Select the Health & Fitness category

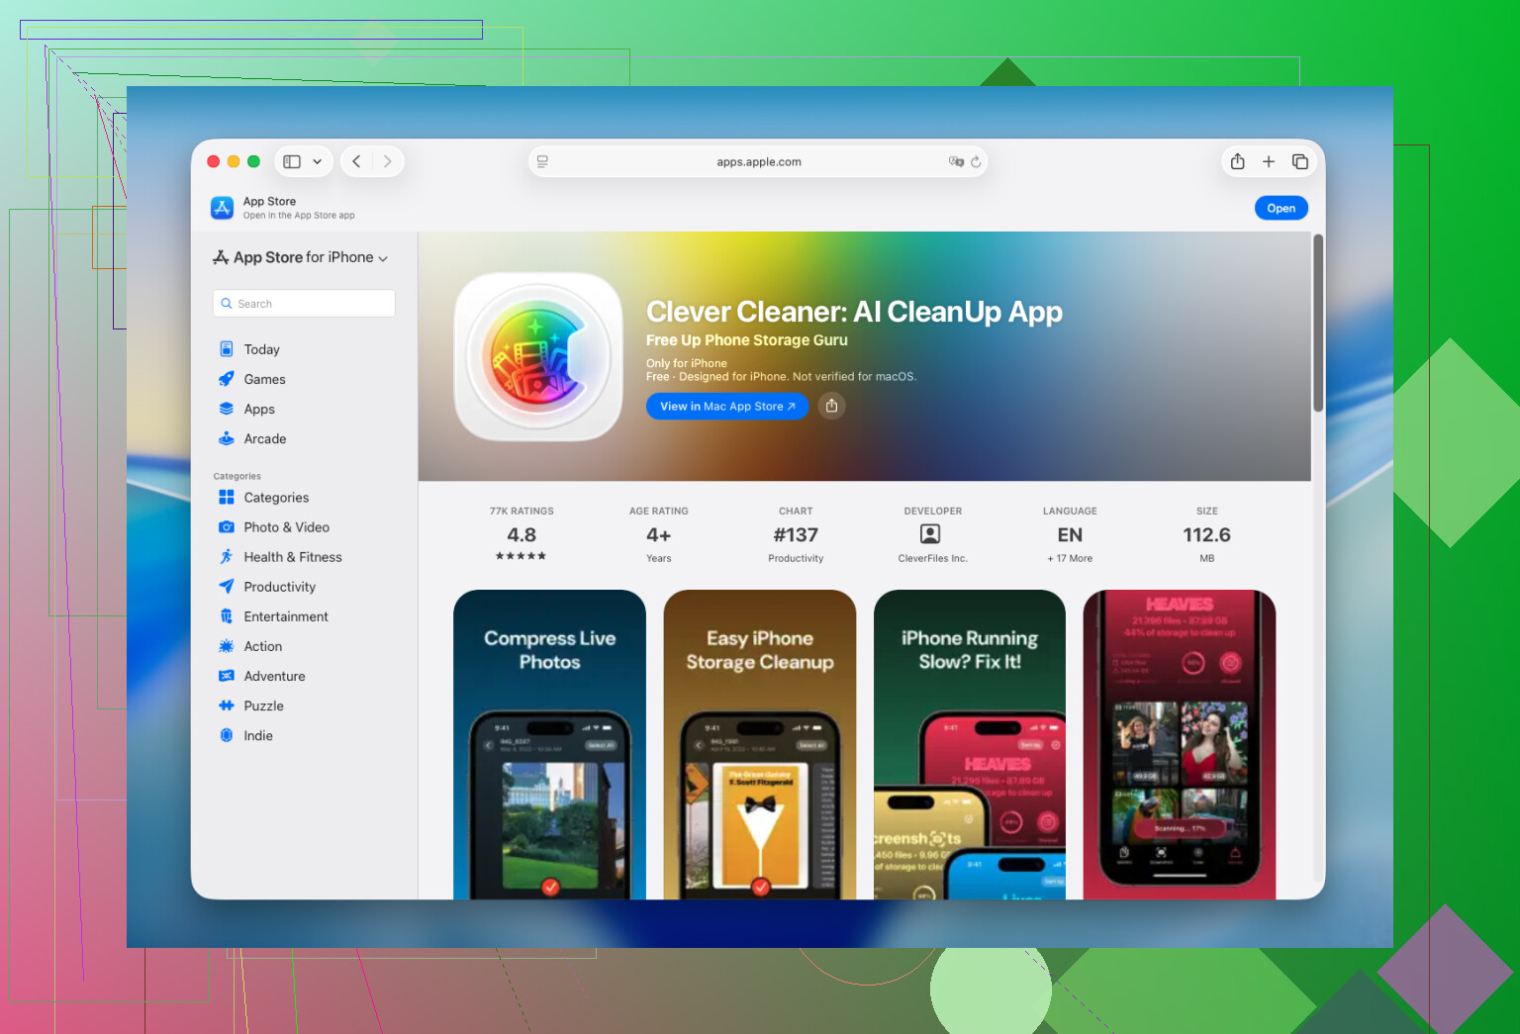(293, 557)
